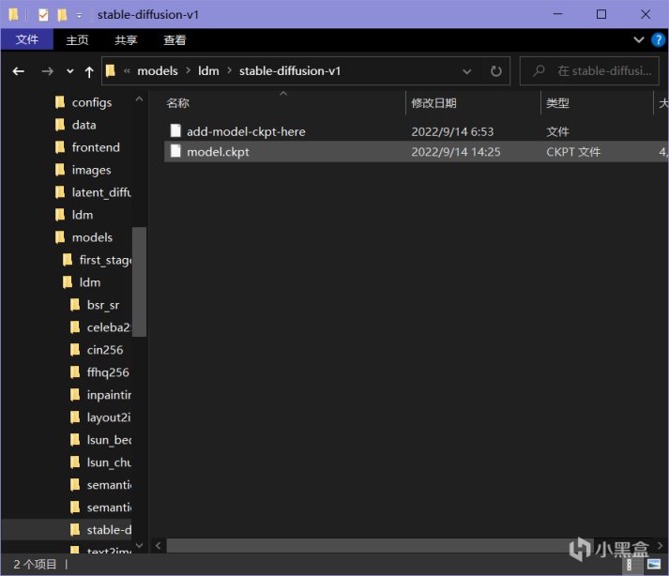Open the bsr_sr folder in tree
669x576 pixels.
point(103,305)
